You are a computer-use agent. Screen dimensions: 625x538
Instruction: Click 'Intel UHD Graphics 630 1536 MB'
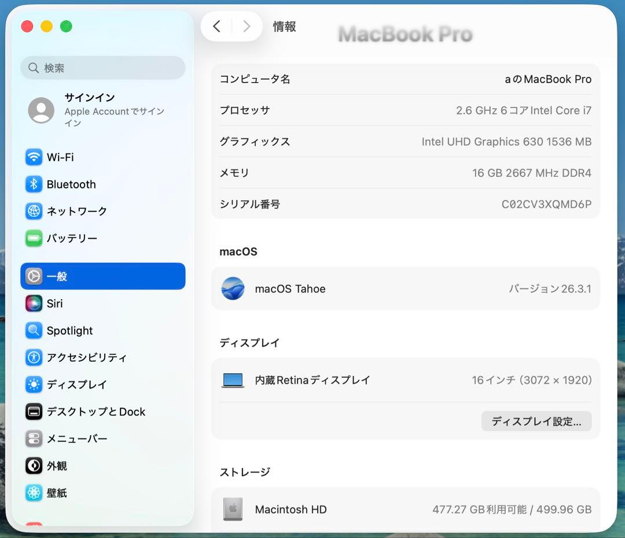[506, 142]
